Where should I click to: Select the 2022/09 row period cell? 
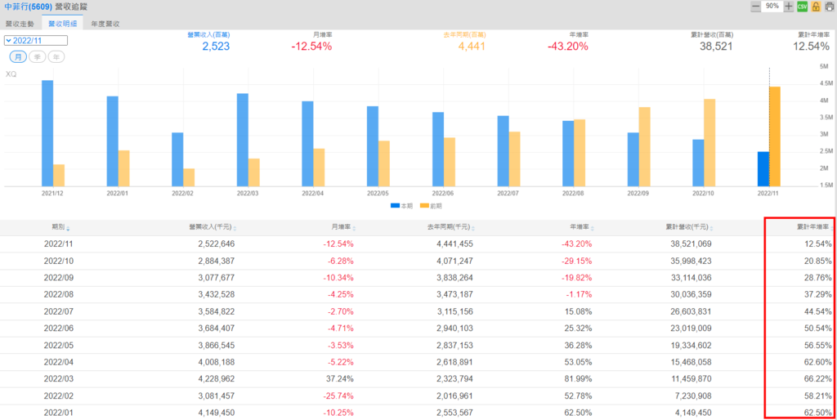[58, 278]
